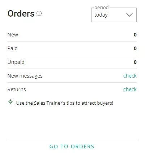
Task: Click the Sales Trainer's tips text
Action: [65, 103]
